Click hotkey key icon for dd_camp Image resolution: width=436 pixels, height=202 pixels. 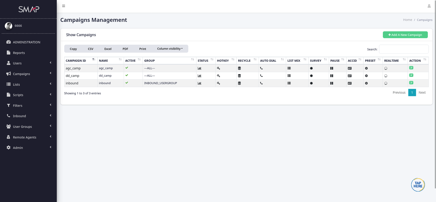coord(218,76)
